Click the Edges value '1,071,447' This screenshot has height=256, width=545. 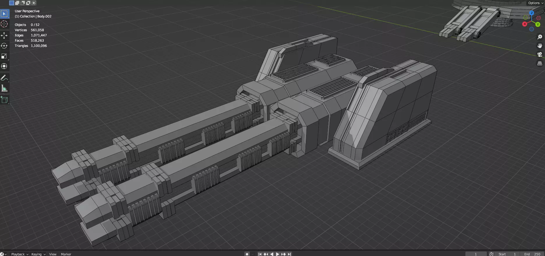coord(39,35)
